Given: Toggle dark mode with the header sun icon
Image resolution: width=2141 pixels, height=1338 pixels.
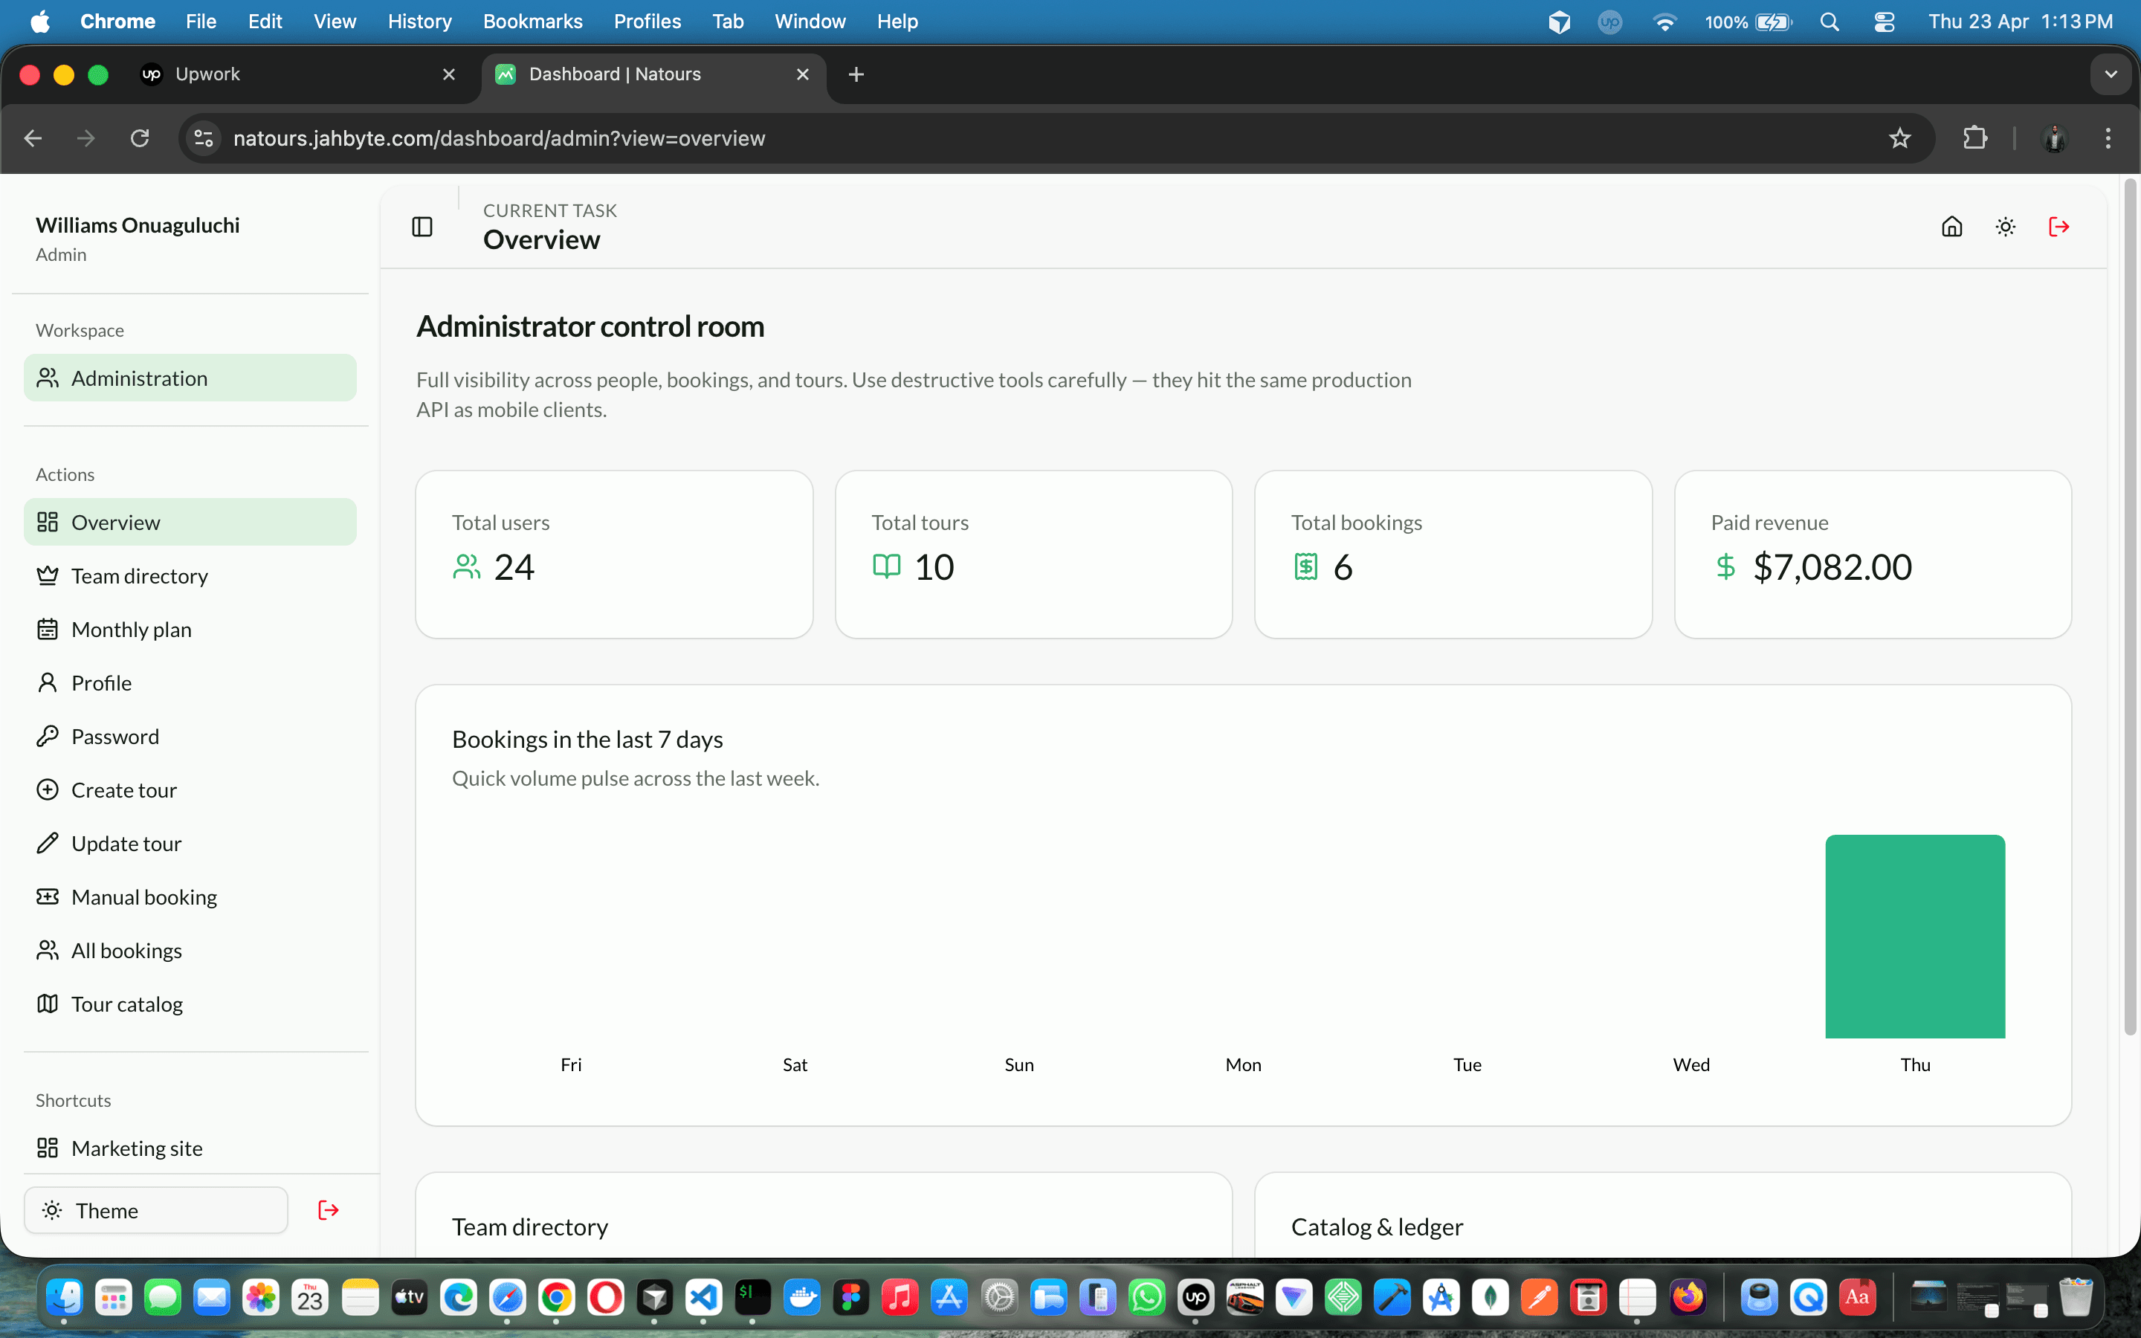Looking at the screenshot, I should click(x=2005, y=227).
